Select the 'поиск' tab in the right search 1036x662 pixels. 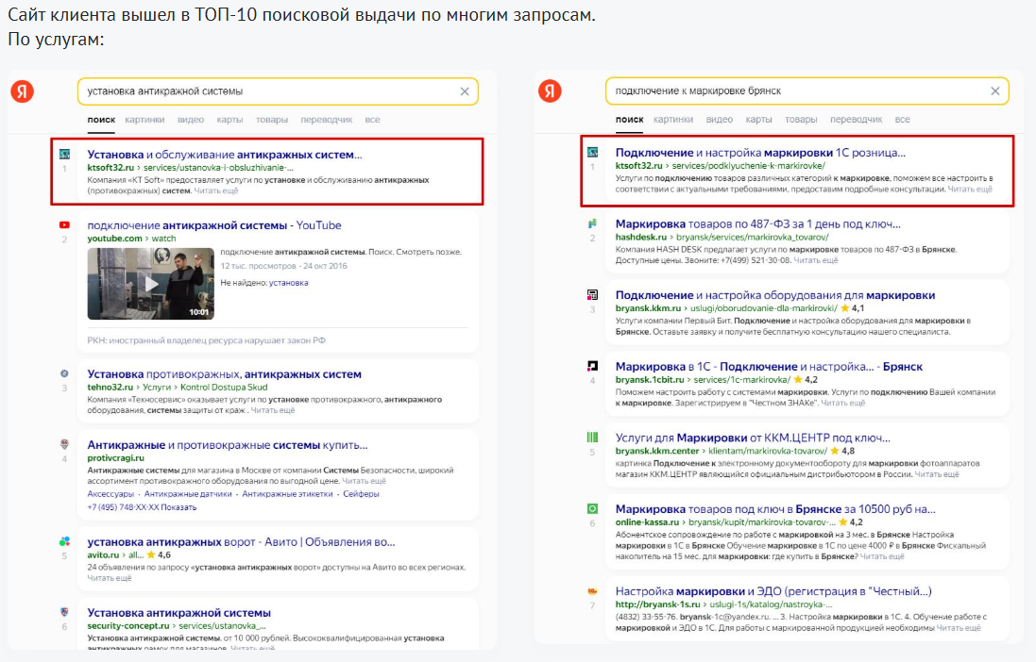click(629, 120)
